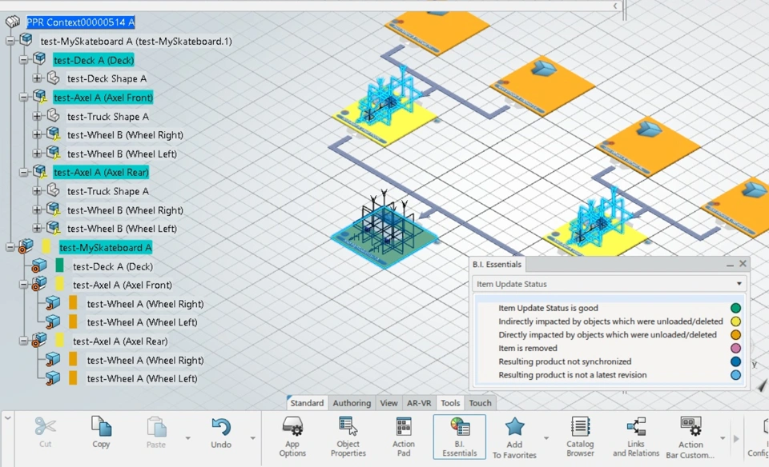Image resolution: width=769 pixels, height=467 pixels.
Task: Click 'Item is removed' legend entry
Action: click(528, 348)
